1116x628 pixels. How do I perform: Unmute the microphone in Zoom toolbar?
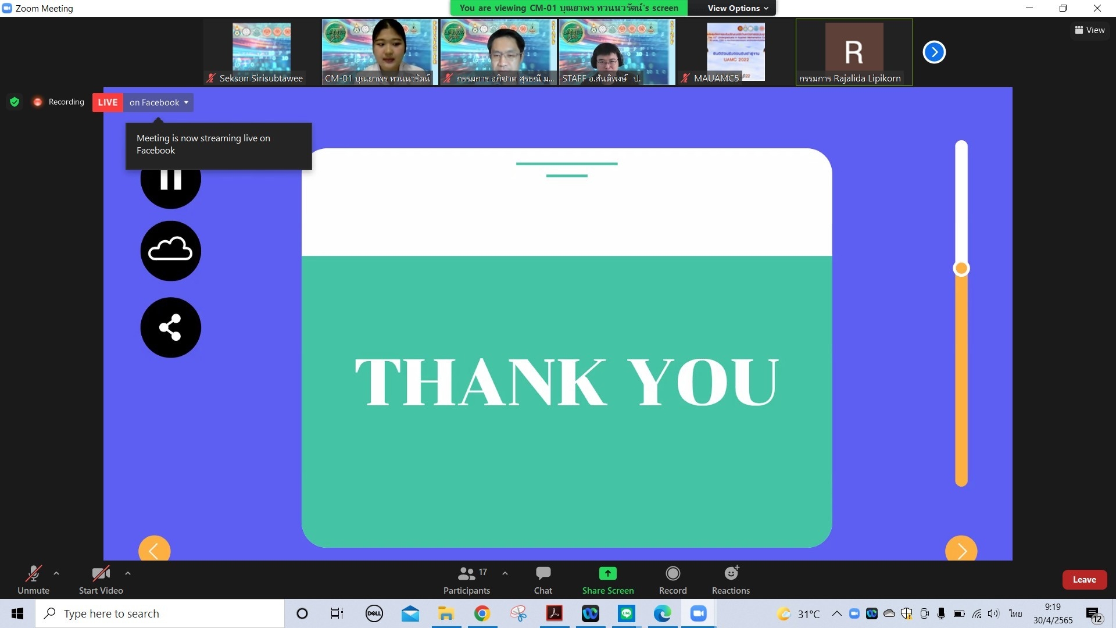coord(33,580)
